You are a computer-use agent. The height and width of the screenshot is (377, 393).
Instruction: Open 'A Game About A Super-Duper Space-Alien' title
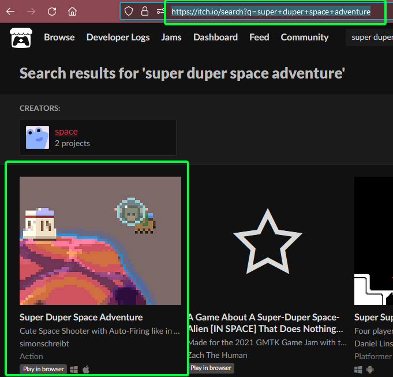pyautogui.click(x=265, y=323)
